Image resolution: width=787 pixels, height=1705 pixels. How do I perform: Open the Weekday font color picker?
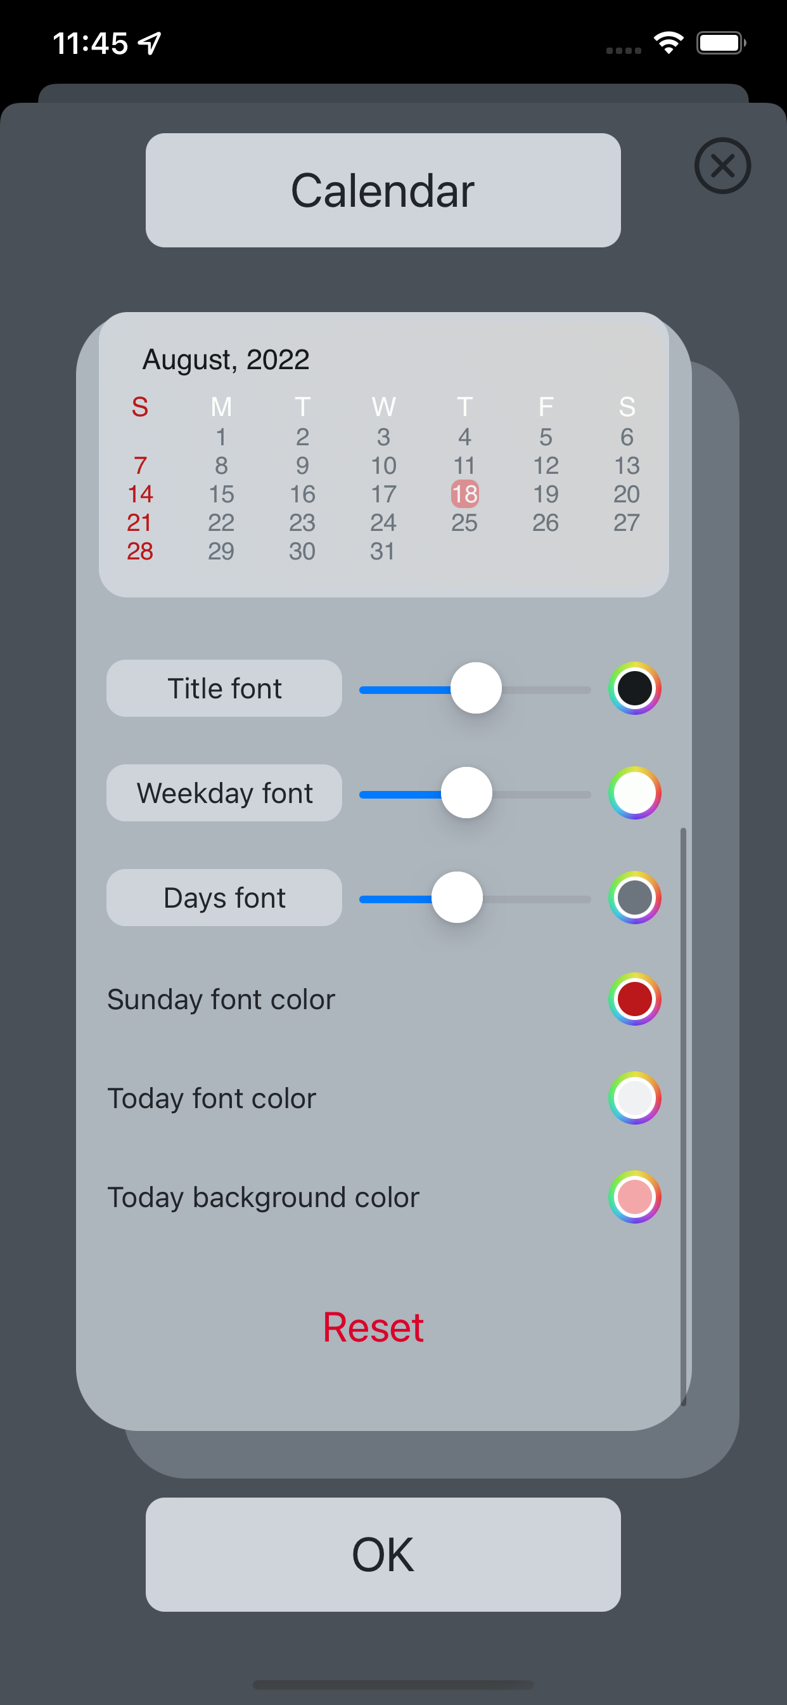(x=634, y=792)
